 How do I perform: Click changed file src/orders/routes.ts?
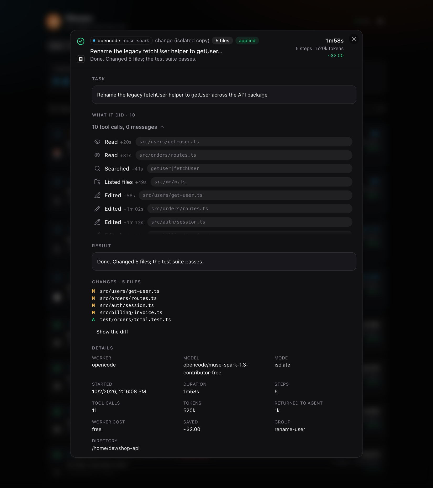pyautogui.click(x=128, y=298)
